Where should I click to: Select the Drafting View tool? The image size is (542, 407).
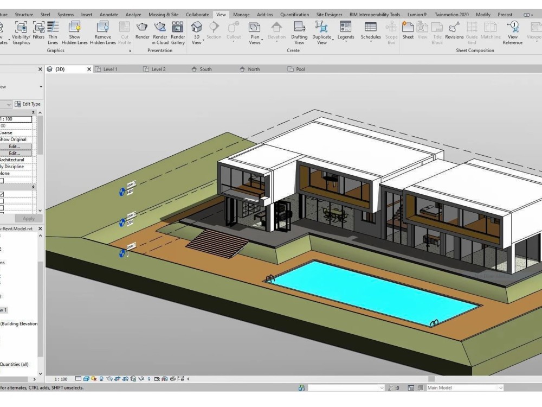pyautogui.click(x=299, y=31)
